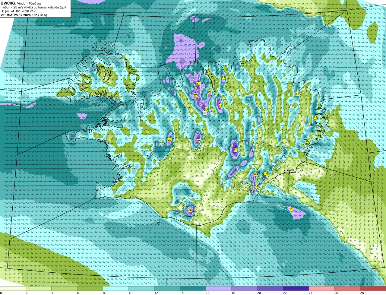Click the yellow gust label reading 30
This screenshot has height=295, width=386.
pos(207,109)
